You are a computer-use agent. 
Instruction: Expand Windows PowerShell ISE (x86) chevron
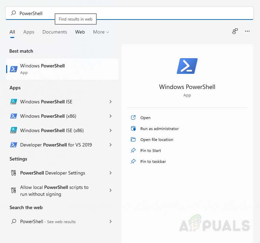[x=111, y=130]
